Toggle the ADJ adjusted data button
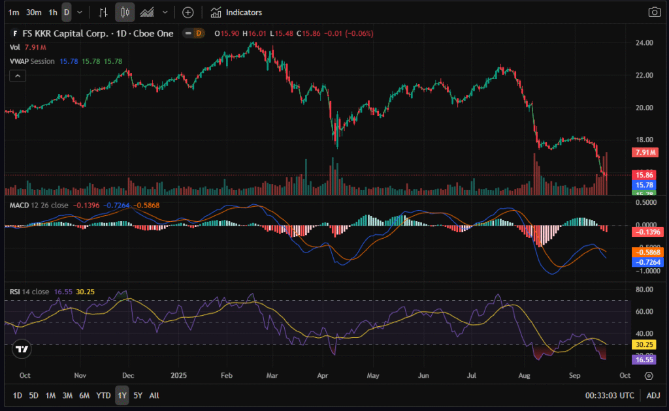 pos(653,395)
